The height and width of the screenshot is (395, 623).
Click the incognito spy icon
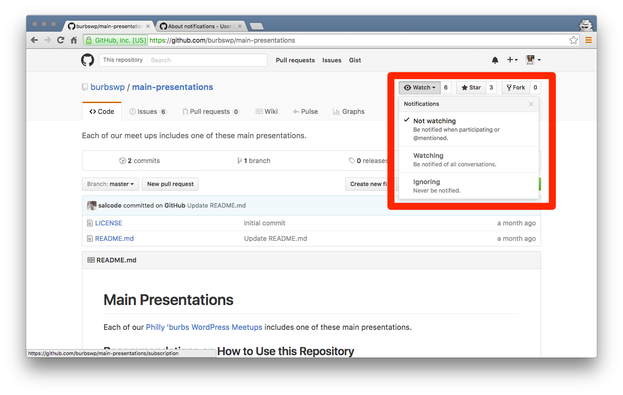point(586,25)
